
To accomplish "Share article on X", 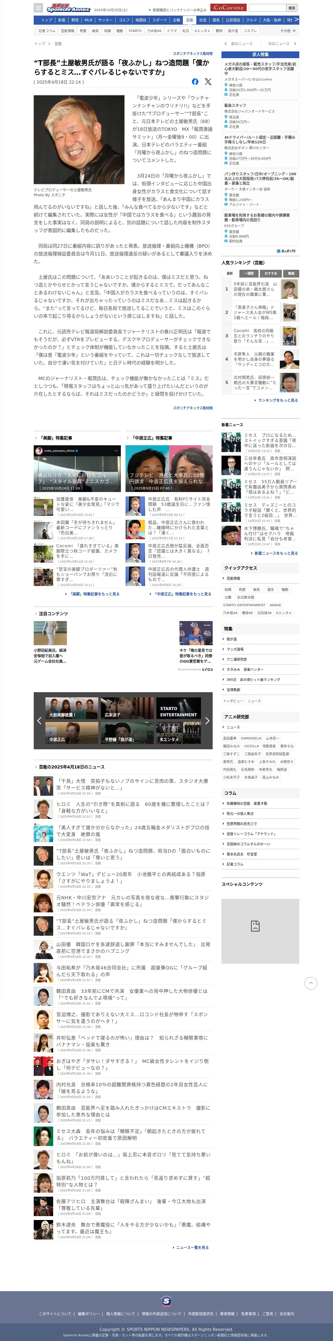I will pos(208,82).
